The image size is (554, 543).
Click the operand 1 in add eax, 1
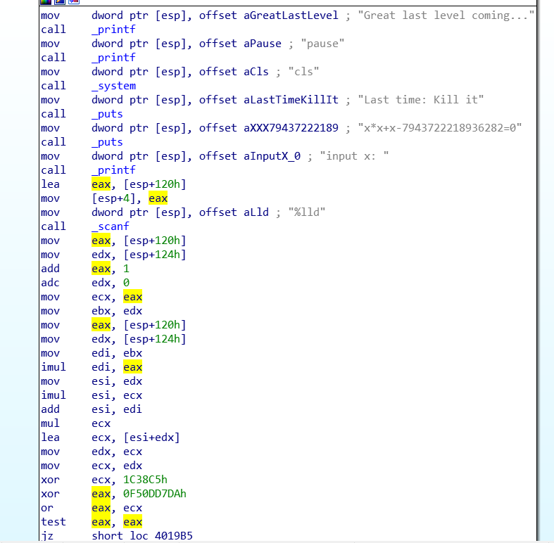126,269
